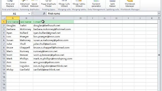Select cell with ryan.bullard@gmail.net
Image resolution: width=162 pixels, height=91 pixels.
pyautogui.click(x=53, y=33)
